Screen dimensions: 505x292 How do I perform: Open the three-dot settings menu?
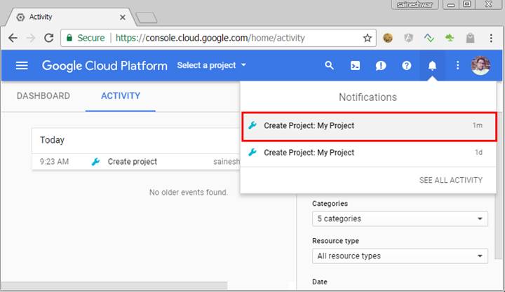457,66
